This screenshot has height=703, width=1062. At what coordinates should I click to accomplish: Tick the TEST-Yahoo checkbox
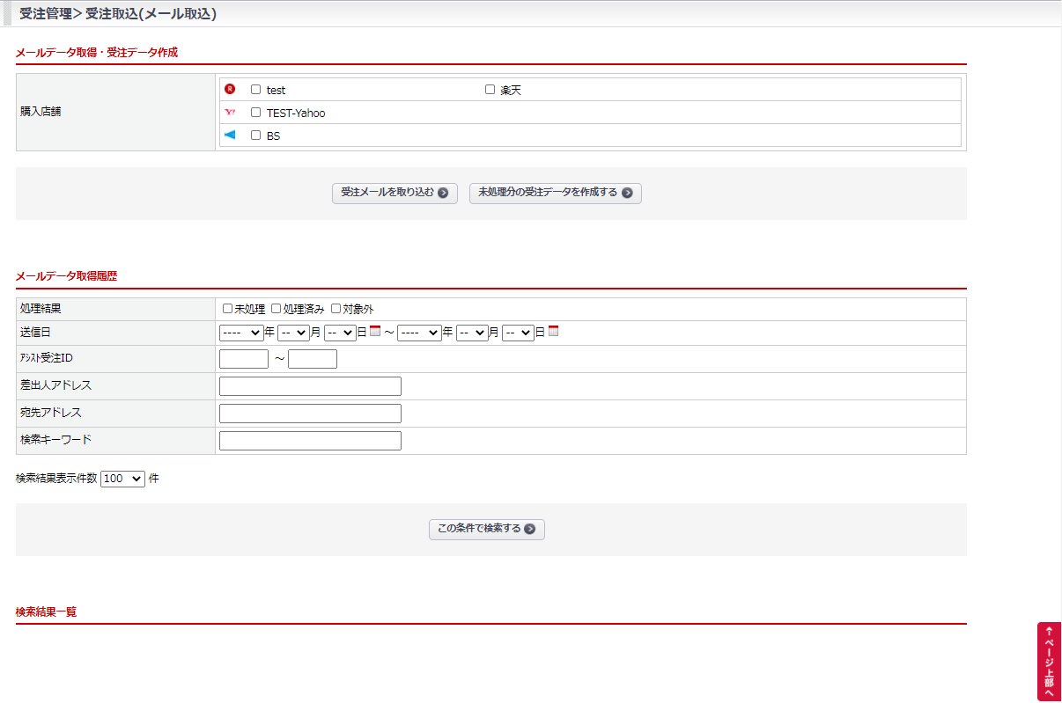[x=256, y=113]
